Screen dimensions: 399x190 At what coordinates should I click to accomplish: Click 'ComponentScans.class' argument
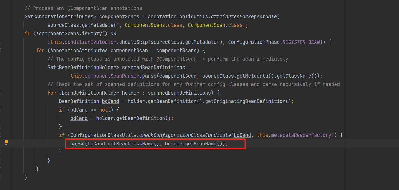[x=154, y=25]
